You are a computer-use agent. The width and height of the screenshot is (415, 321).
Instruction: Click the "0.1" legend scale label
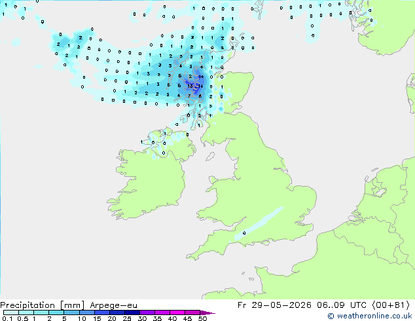[x=7, y=318]
